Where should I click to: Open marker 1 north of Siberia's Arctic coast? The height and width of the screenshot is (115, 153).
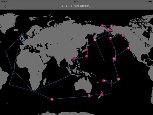(102, 26)
